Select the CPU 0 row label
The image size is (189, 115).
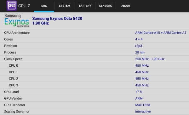[13, 65]
